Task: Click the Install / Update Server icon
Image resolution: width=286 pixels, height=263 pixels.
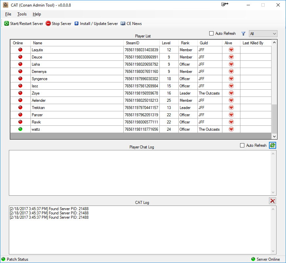Action: [x=76, y=24]
